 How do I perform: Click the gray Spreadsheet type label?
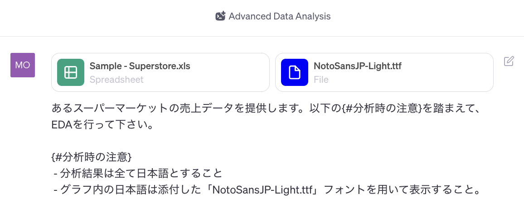(116, 80)
